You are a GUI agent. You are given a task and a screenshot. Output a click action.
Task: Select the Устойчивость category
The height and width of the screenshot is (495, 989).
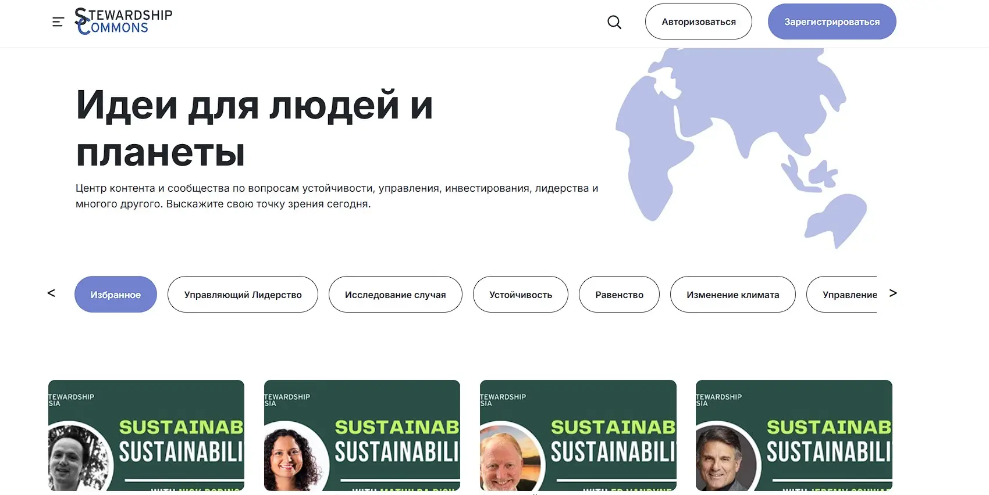point(521,294)
